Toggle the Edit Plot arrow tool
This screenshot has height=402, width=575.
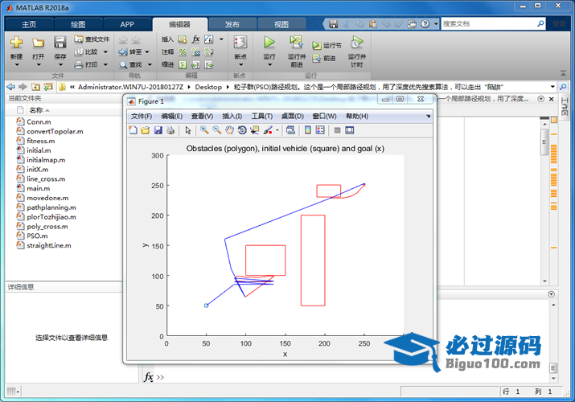(x=188, y=130)
